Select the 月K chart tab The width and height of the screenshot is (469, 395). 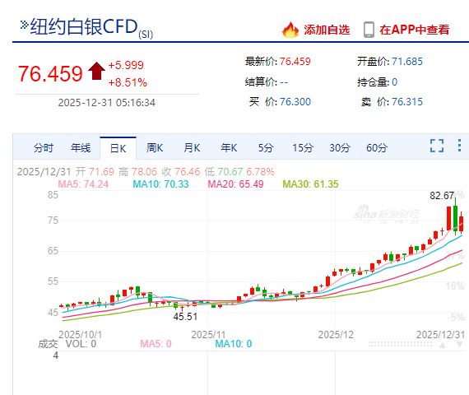pos(192,148)
